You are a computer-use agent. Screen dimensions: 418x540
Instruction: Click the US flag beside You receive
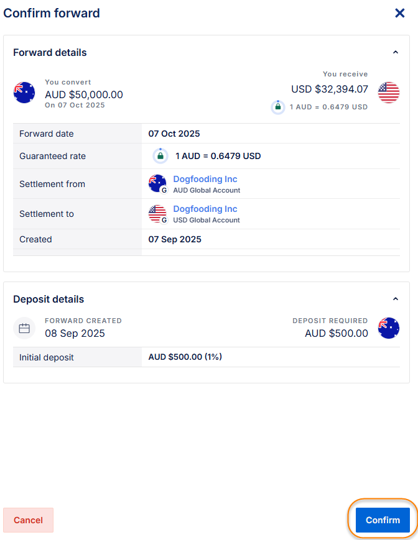[x=389, y=93]
